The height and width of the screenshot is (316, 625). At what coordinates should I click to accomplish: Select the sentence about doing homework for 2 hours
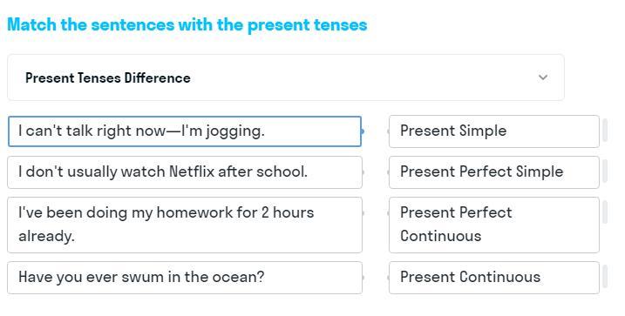coord(185,225)
